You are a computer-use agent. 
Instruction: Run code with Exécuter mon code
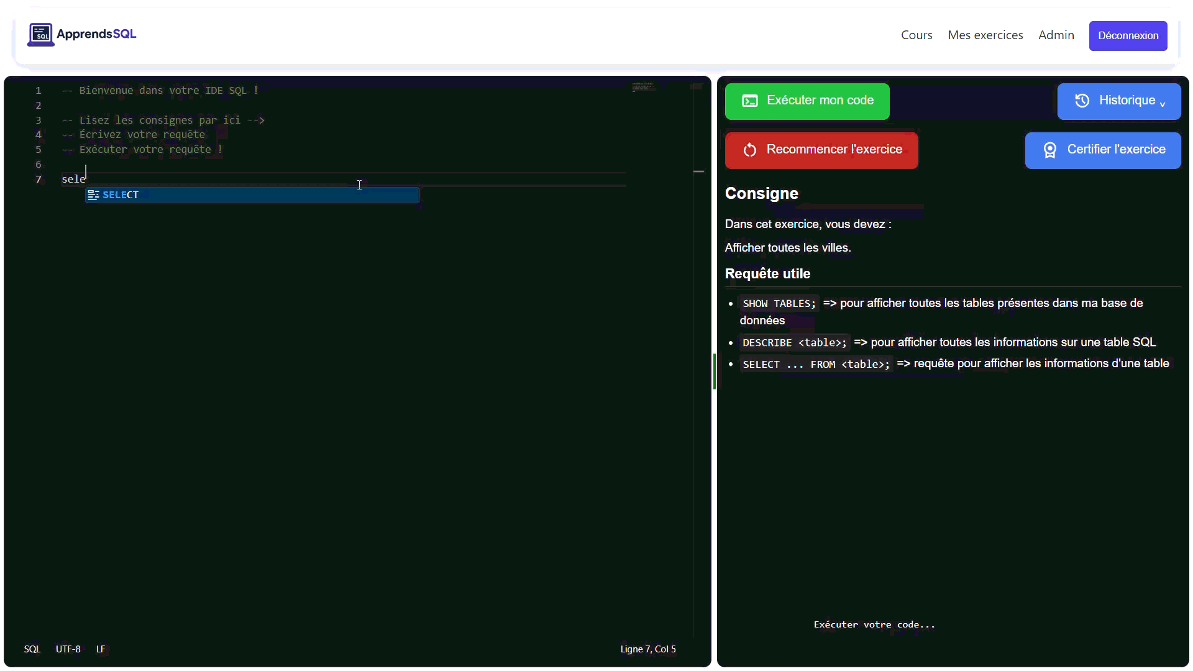click(807, 101)
